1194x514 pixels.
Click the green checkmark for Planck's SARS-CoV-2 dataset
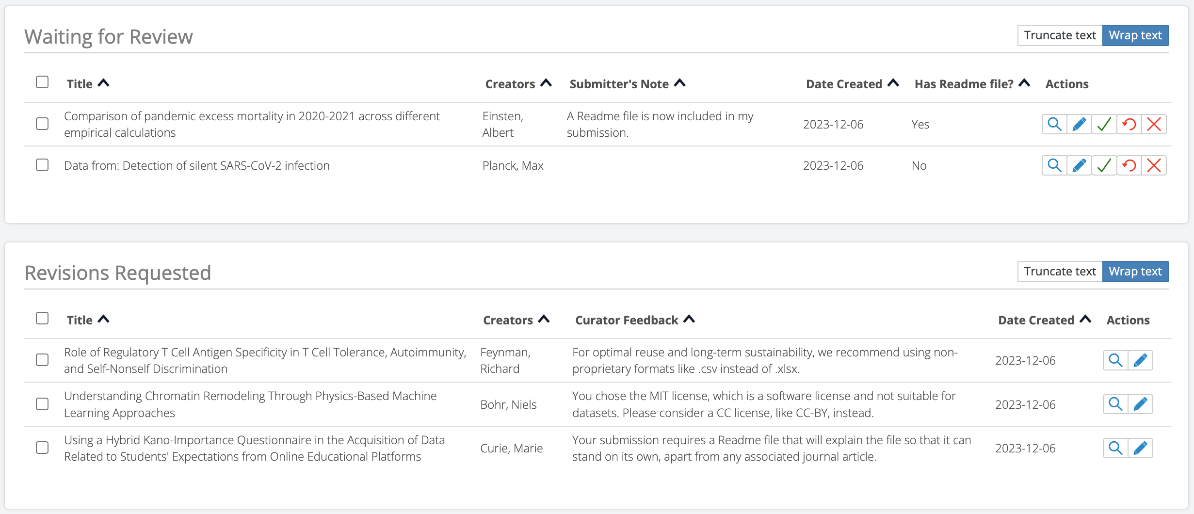(x=1104, y=166)
